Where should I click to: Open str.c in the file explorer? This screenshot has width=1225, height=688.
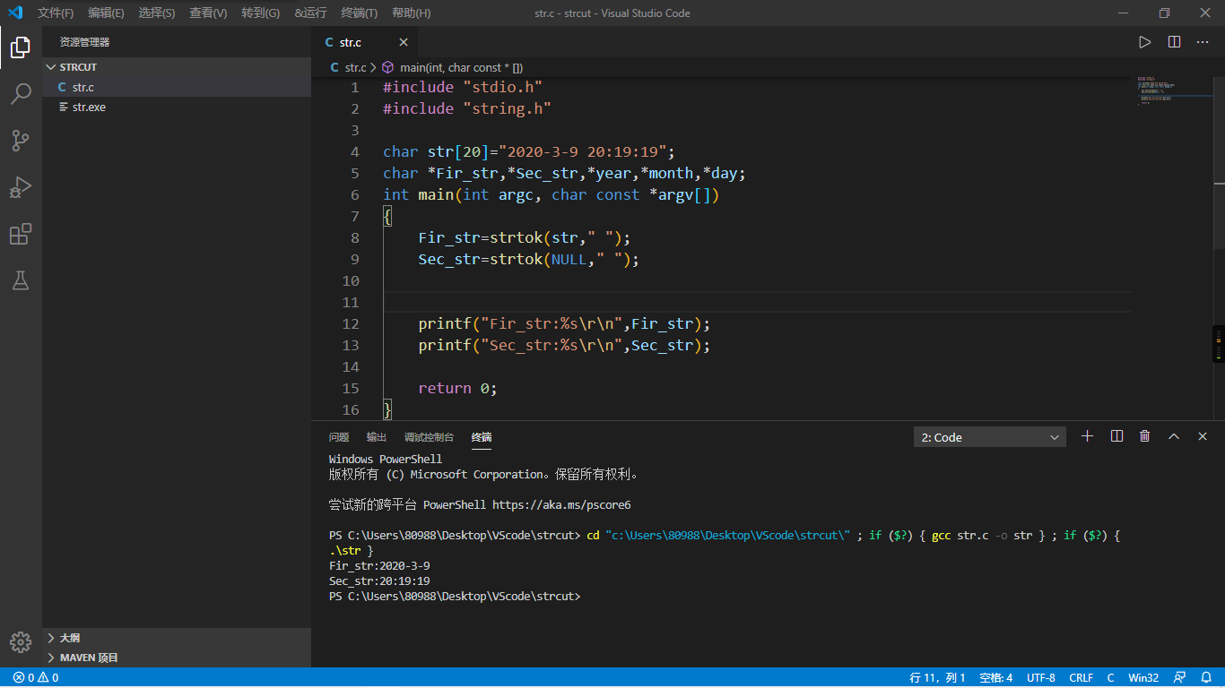point(177,87)
